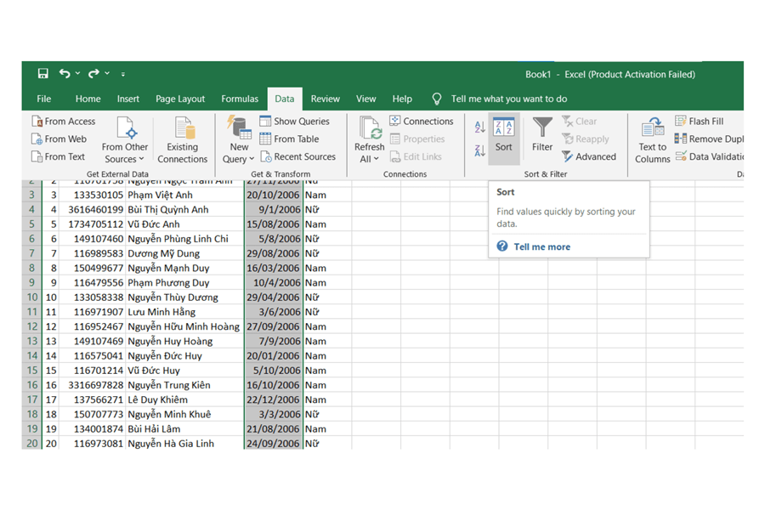The width and height of the screenshot is (765, 510).
Task: Click the help question-mark icon in Sort tooltip
Action: click(x=502, y=246)
